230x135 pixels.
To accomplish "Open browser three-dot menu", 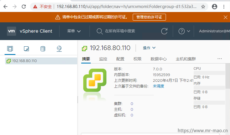I will pos(224,7).
